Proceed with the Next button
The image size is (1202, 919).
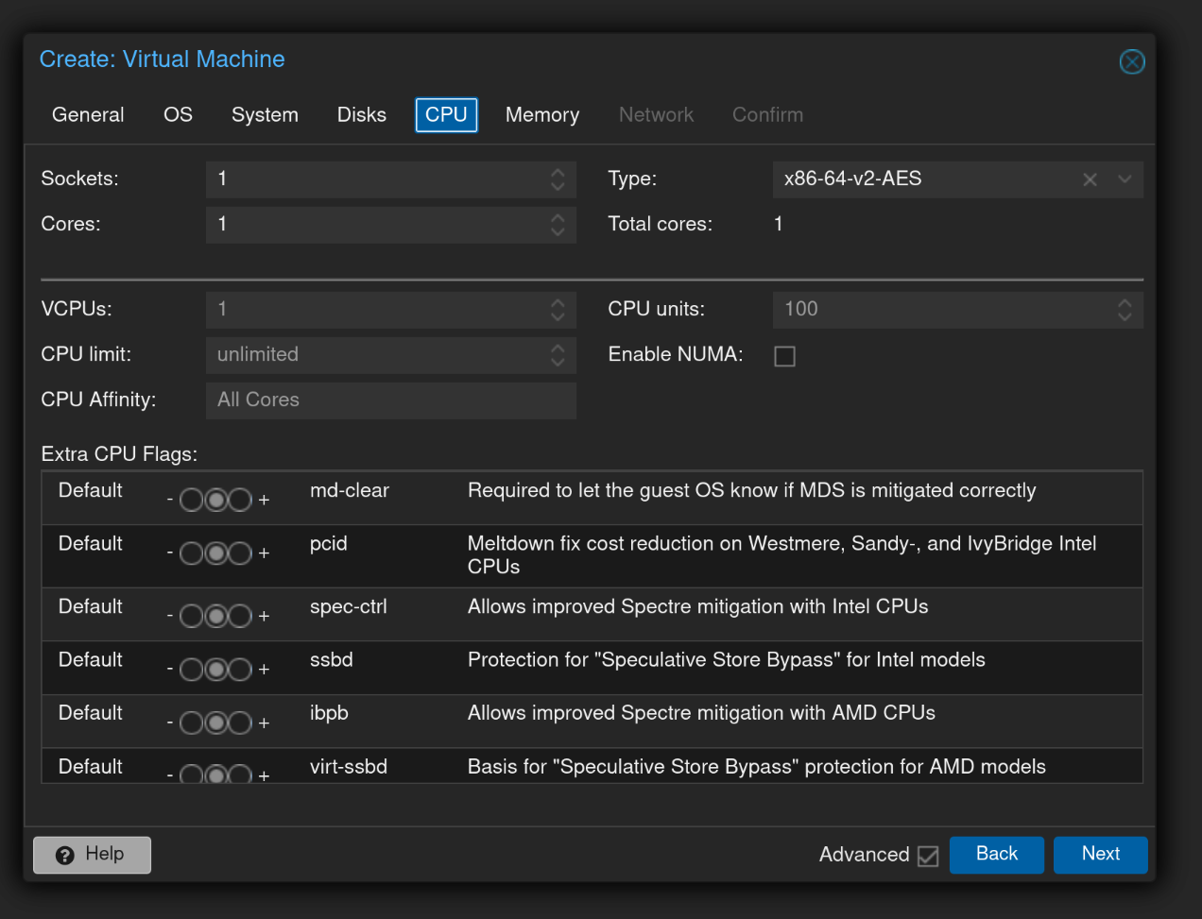[1101, 855]
